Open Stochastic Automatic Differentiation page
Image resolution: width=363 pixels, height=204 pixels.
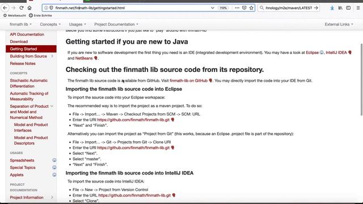pyautogui.click(x=29, y=83)
